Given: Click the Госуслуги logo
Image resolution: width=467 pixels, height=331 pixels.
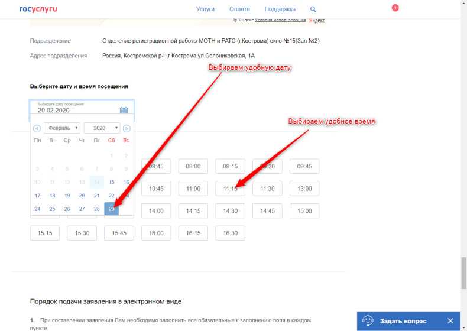Looking at the screenshot, I should tap(38, 9).
